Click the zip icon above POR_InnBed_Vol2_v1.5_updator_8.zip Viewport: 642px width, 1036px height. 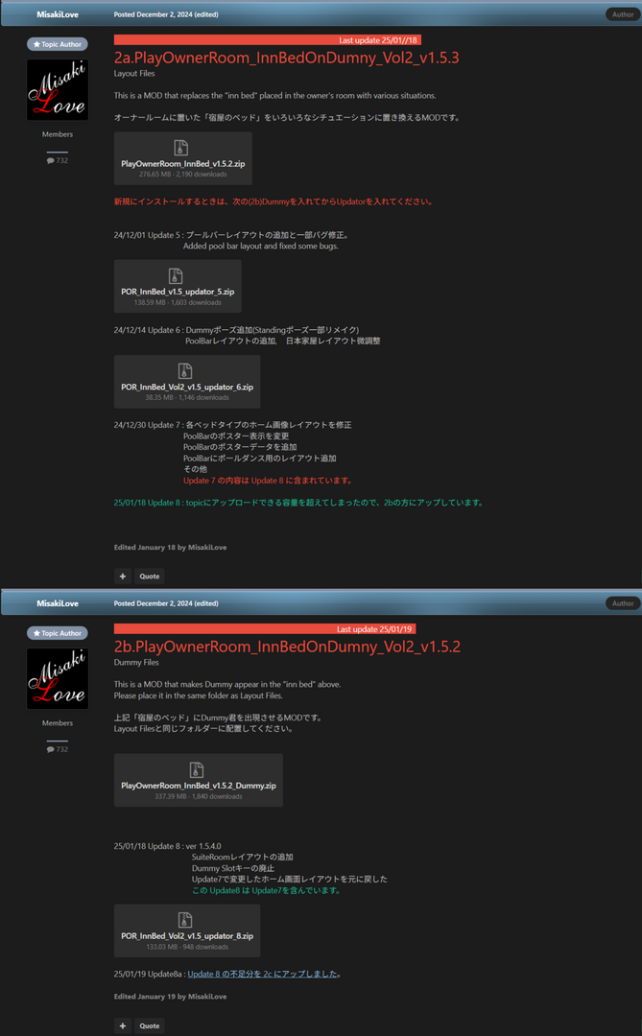coord(185,920)
